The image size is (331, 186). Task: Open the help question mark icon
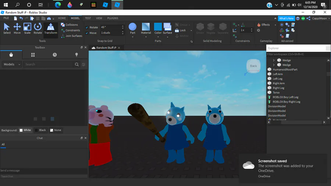[298, 18]
